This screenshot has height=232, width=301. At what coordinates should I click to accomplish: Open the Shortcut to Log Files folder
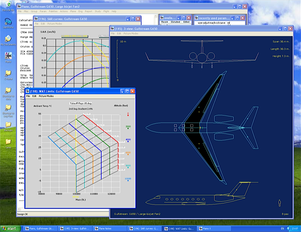click(x=8, y=111)
